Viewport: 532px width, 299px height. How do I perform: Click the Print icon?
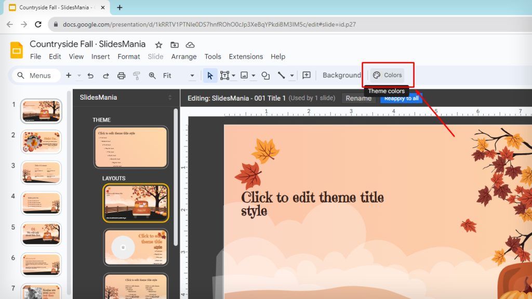(x=122, y=75)
